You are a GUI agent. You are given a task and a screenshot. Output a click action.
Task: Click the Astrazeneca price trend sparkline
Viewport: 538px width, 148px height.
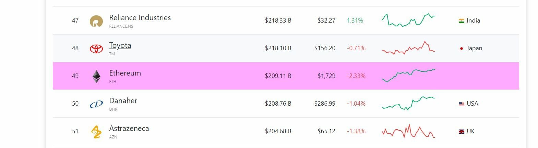pyautogui.click(x=408, y=131)
